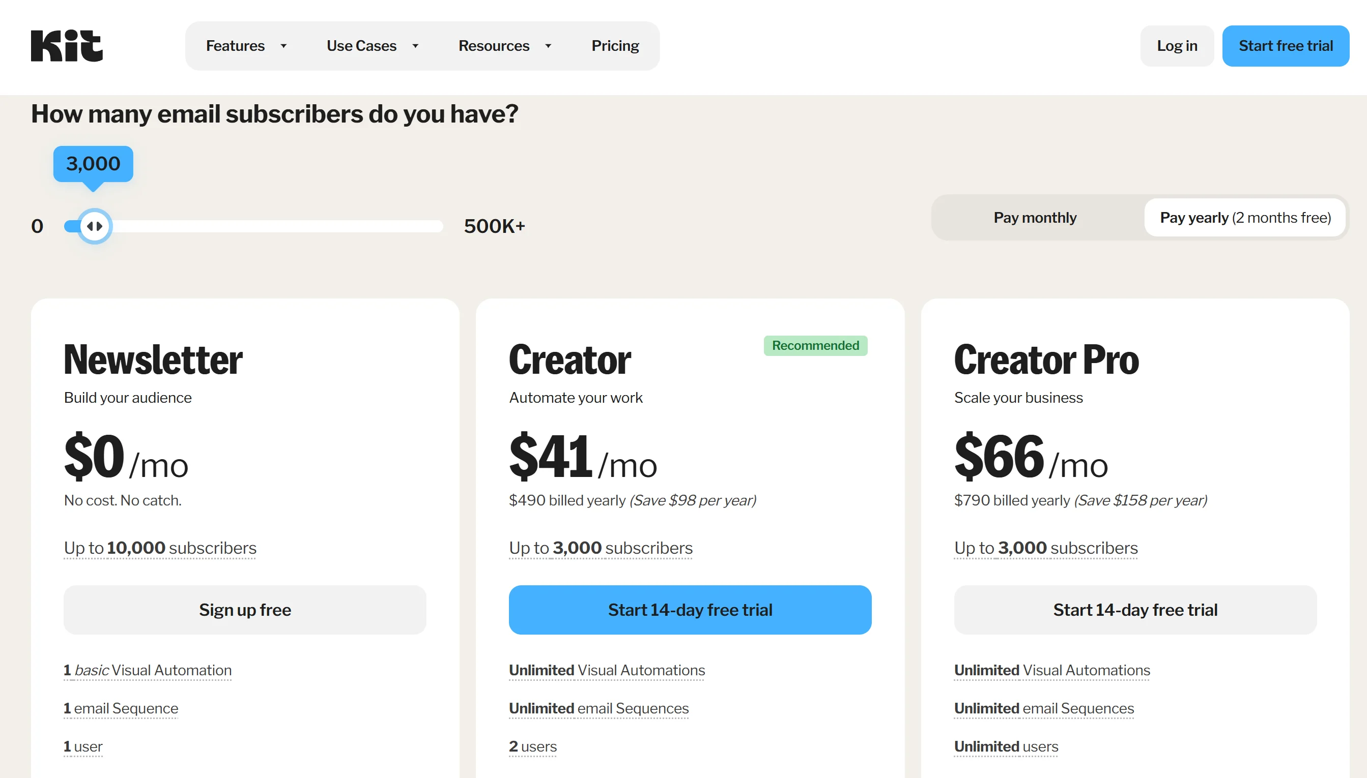The width and height of the screenshot is (1367, 778).
Task: Click Creator '2 users' feature text
Action: click(x=533, y=746)
